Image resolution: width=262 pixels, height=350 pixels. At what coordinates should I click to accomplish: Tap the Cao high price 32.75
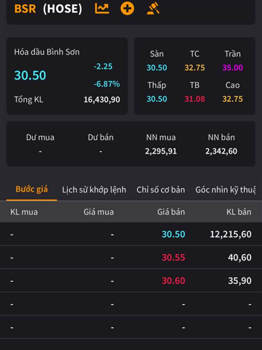coord(233,99)
